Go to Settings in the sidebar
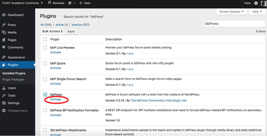The height and width of the screenshot is (136, 267). (13, 103)
